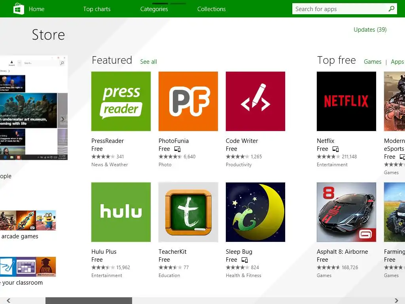The height and width of the screenshot is (304, 405).
Task: Open the Categories menu
Action: (154, 9)
